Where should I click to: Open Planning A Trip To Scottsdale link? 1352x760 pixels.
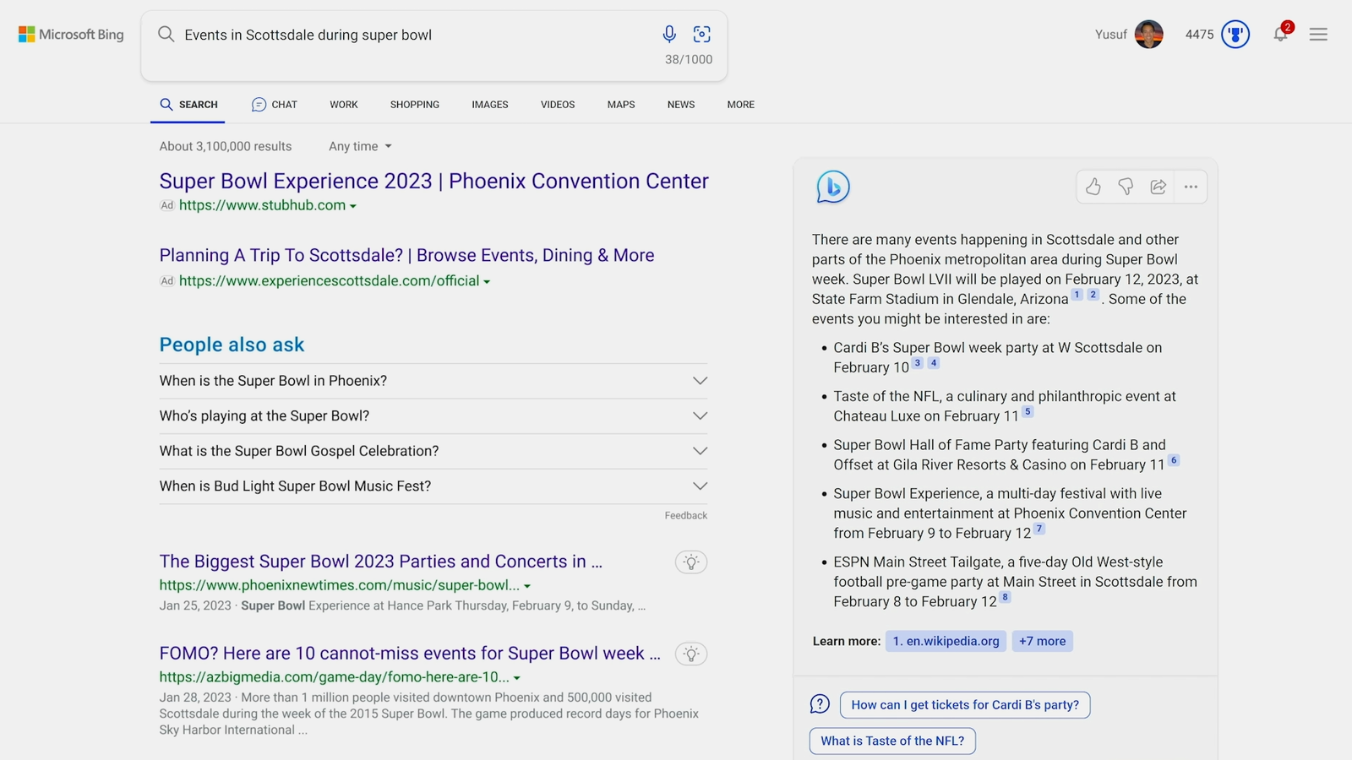(x=406, y=255)
